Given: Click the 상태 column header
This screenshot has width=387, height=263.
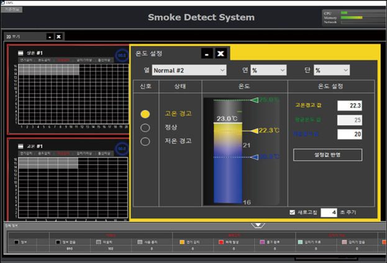Looking at the screenshot, I should point(180,86).
